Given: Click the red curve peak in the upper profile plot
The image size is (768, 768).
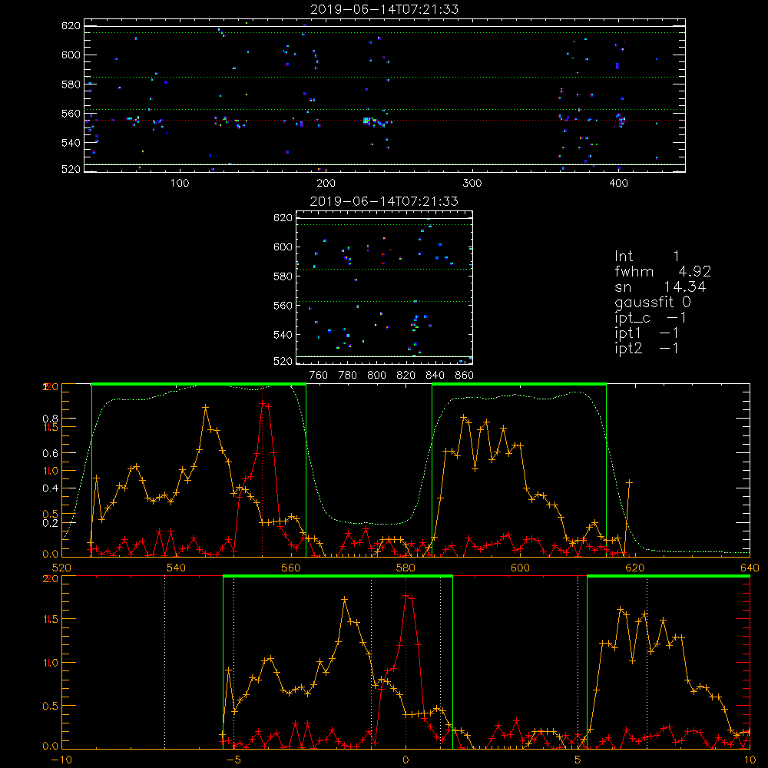Looking at the screenshot, I should coord(263,404).
